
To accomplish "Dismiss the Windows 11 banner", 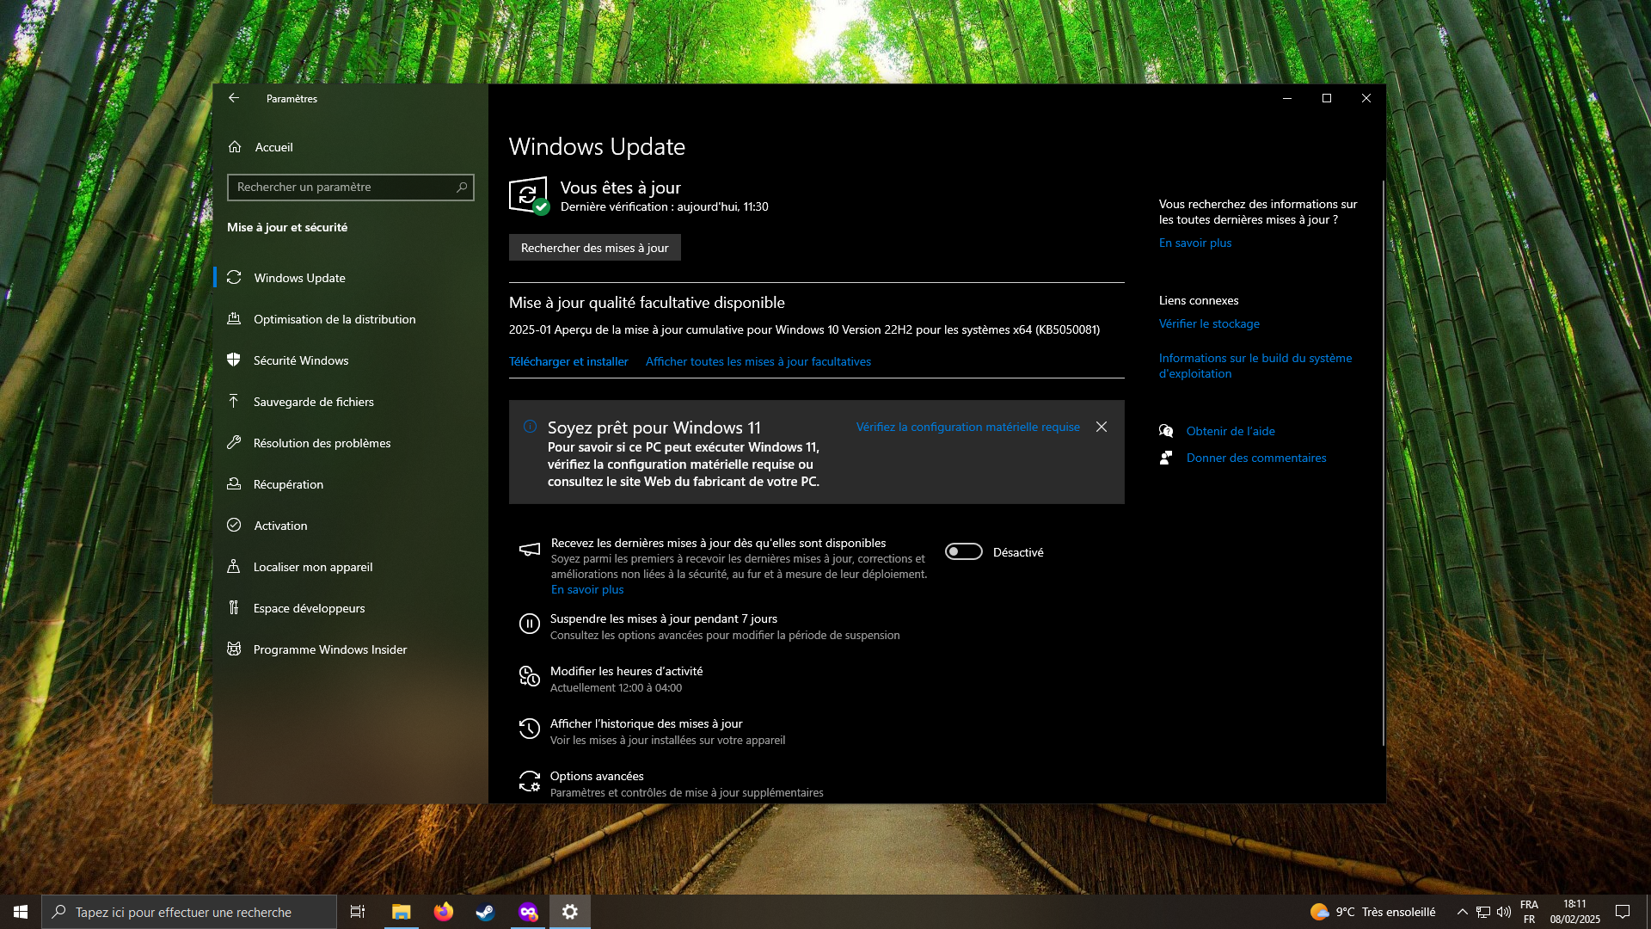I will [1102, 427].
